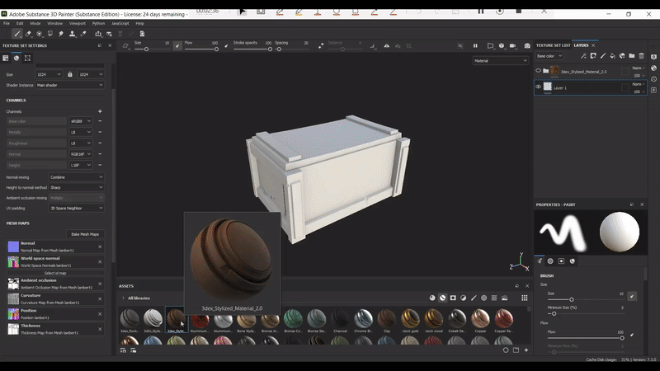Add a fill layer in Layers panel
The width and height of the screenshot is (660, 371).
(x=613, y=56)
